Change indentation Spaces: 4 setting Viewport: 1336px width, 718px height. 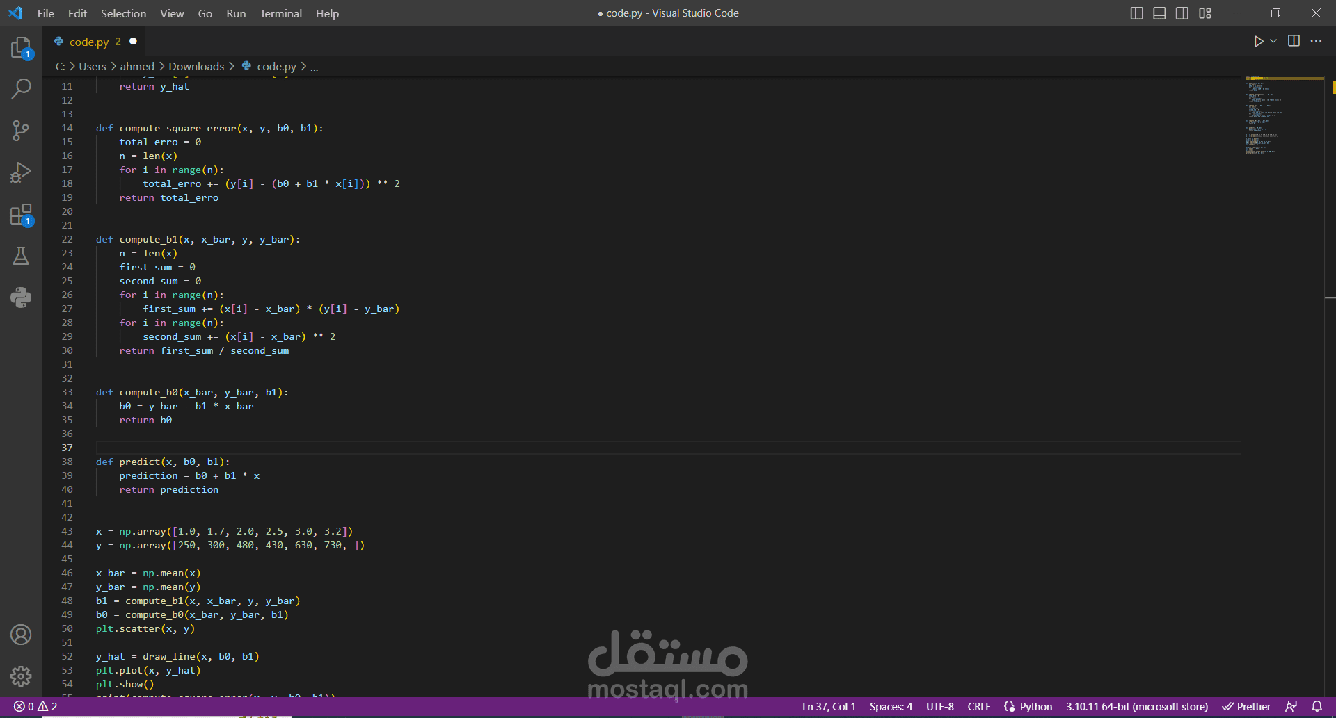click(891, 707)
